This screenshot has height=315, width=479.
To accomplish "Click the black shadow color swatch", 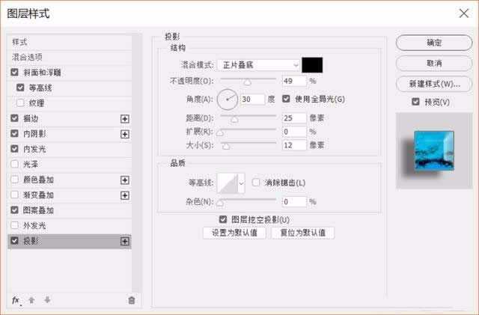I will [311, 65].
